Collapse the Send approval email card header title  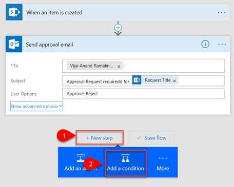pos(49,45)
